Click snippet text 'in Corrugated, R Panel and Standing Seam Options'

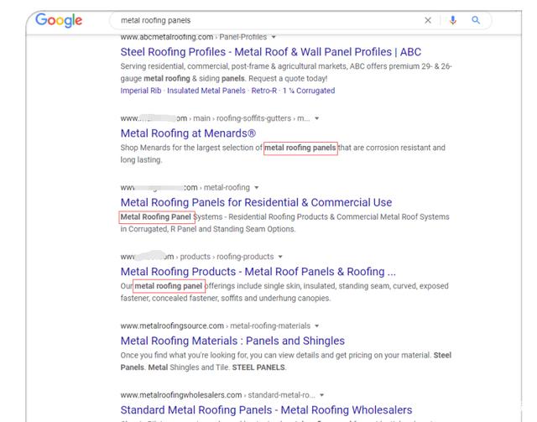(207, 229)
